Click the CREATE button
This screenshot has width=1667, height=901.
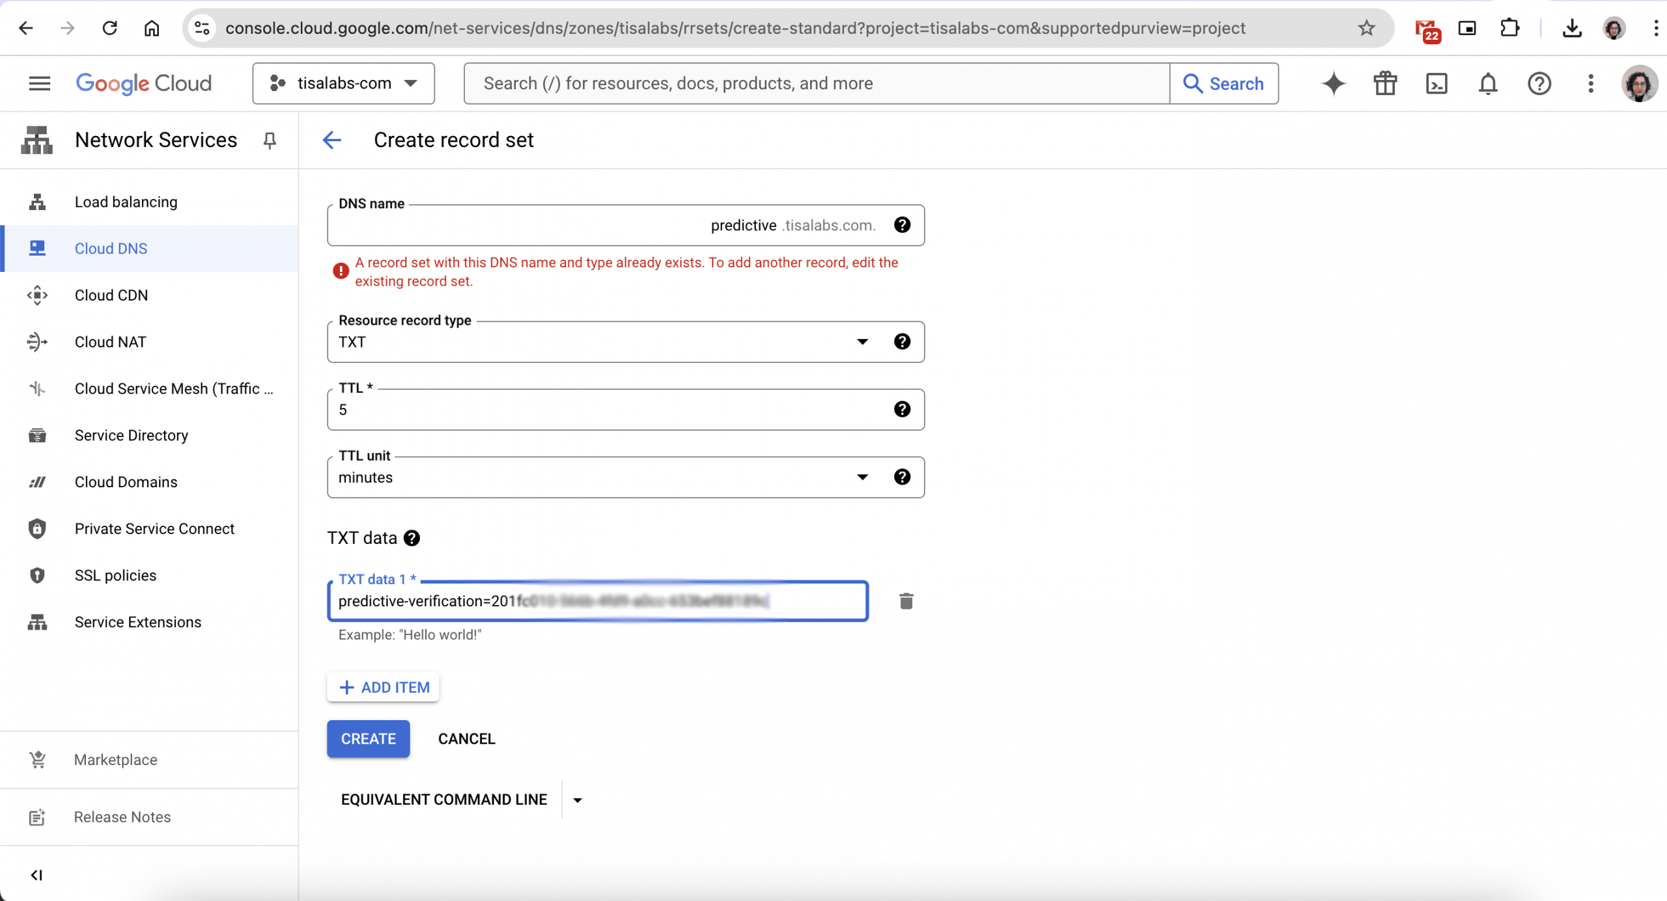point(369,739)
